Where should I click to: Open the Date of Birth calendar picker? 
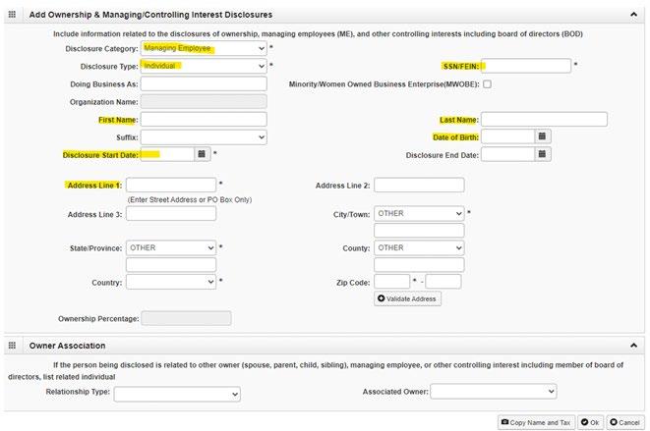tap(542, 136)
